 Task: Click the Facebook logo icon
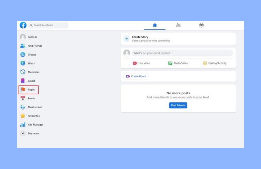click(x=23, y=25)
